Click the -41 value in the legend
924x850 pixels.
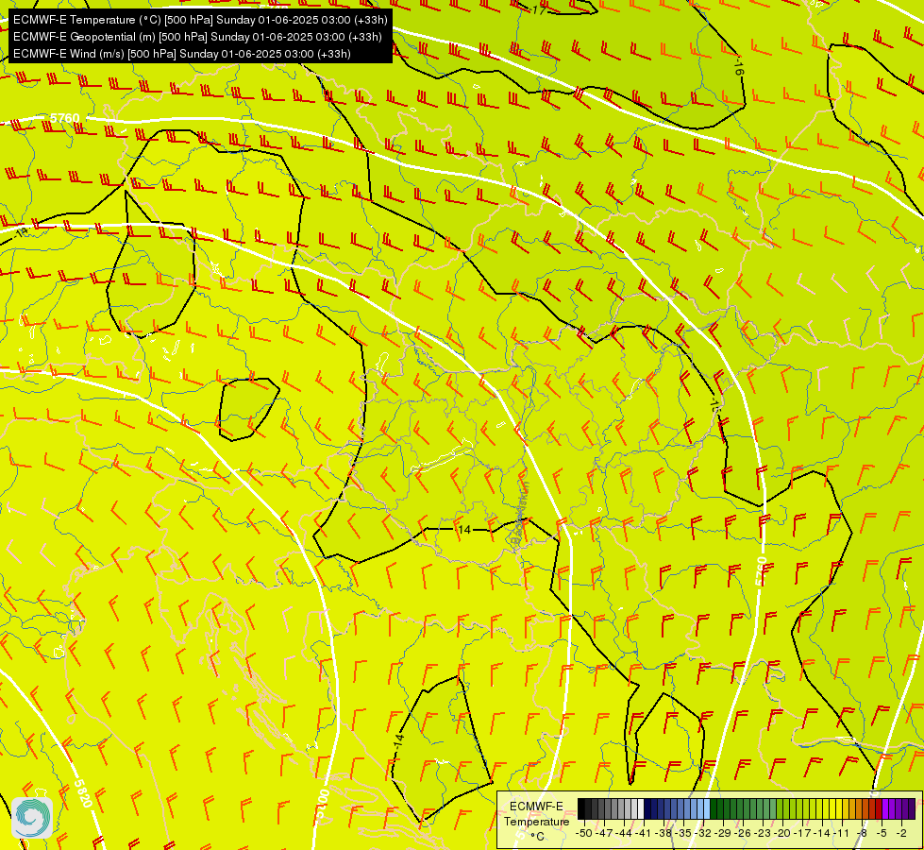tap(643, 833)
